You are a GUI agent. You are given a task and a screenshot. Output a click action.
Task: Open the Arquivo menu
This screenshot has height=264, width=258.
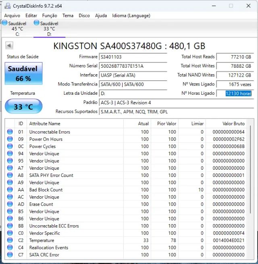12,16
